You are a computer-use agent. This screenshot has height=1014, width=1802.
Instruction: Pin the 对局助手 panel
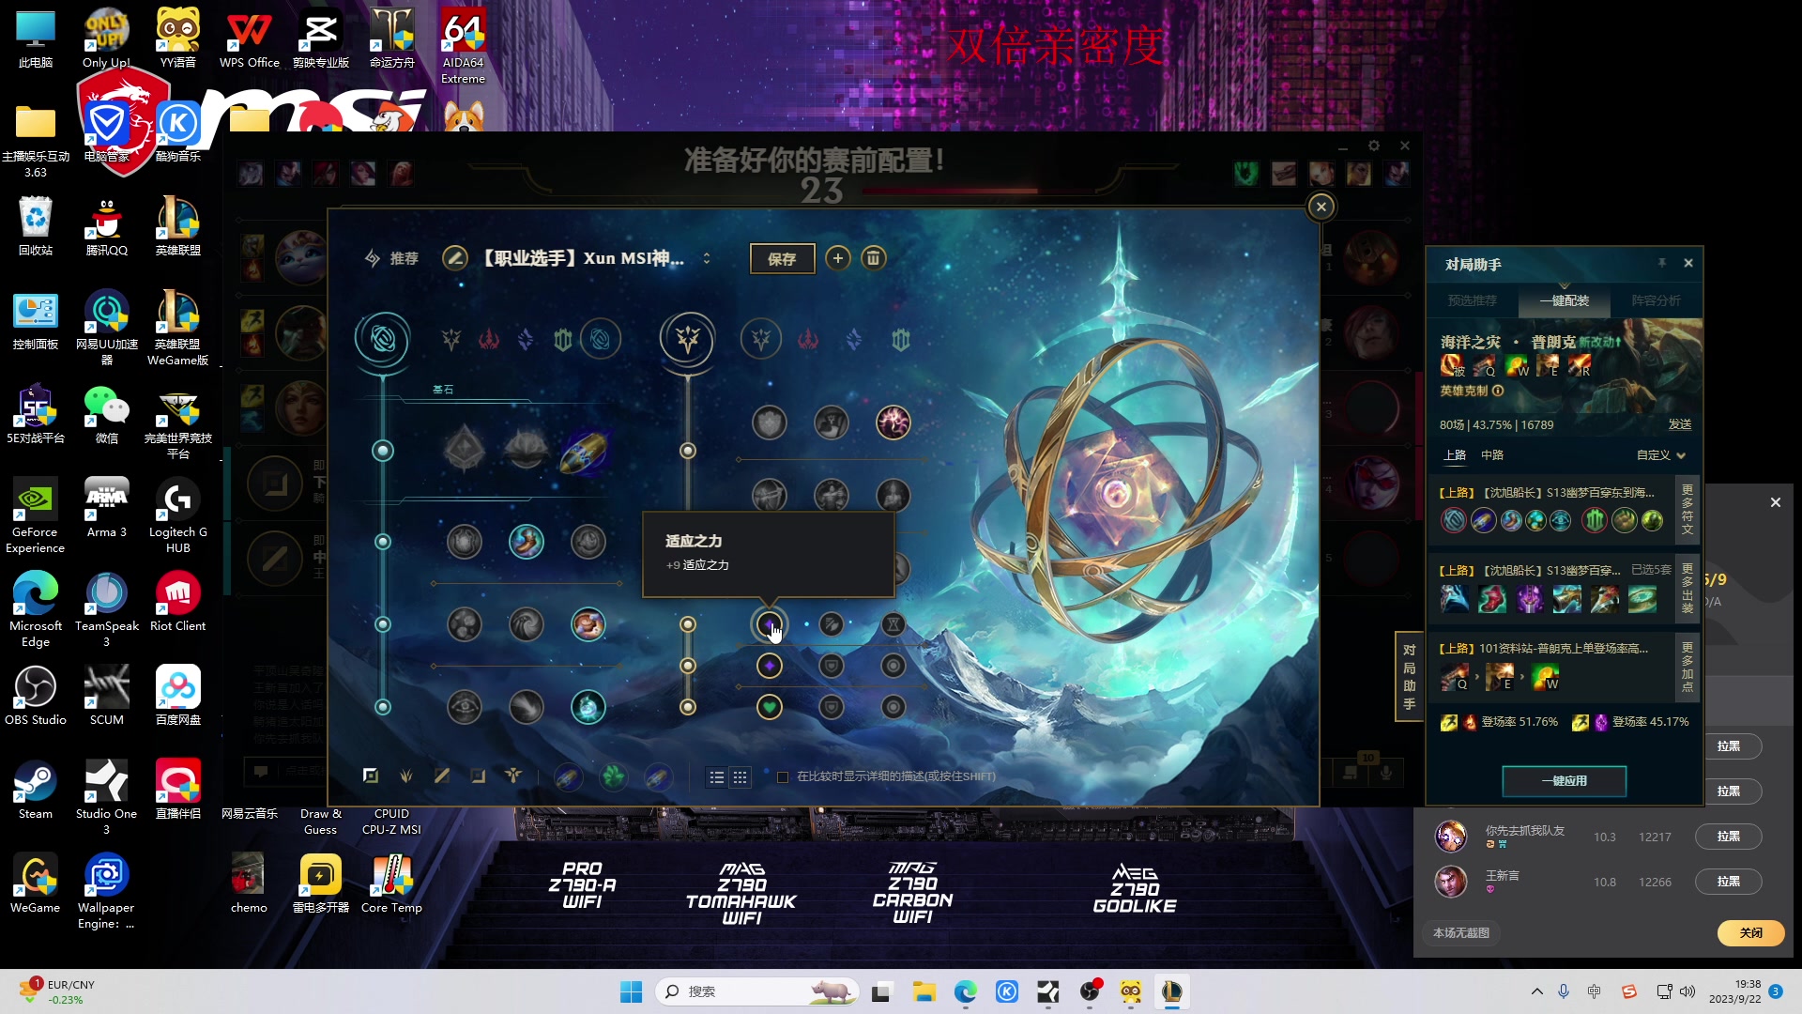(1661, 264)
